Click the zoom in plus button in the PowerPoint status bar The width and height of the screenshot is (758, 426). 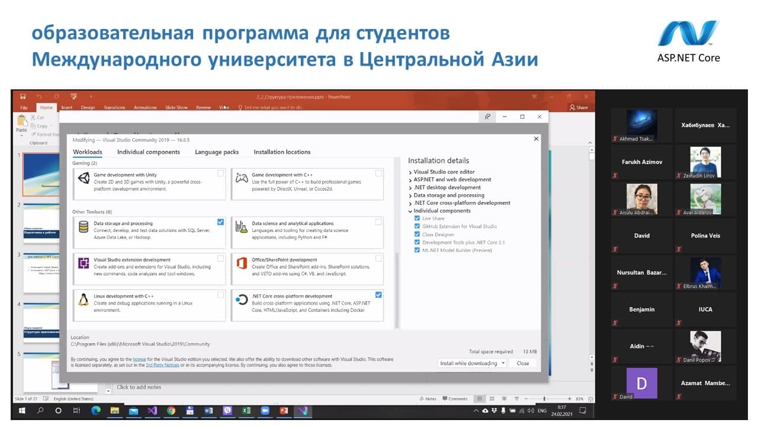coord(570,399)
